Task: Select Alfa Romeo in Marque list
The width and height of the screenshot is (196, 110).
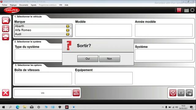Action: 40,30
